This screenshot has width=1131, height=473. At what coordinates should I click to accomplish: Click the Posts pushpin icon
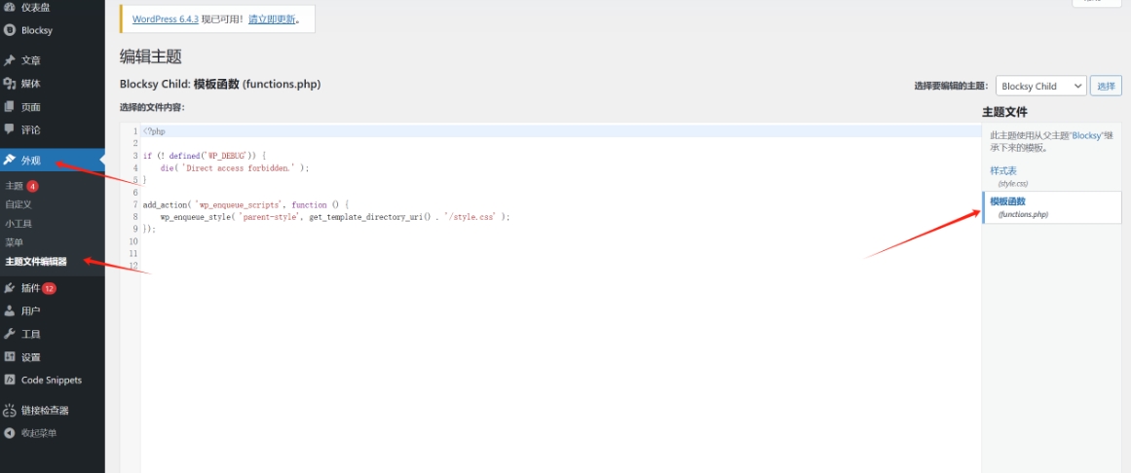point(10,60)
